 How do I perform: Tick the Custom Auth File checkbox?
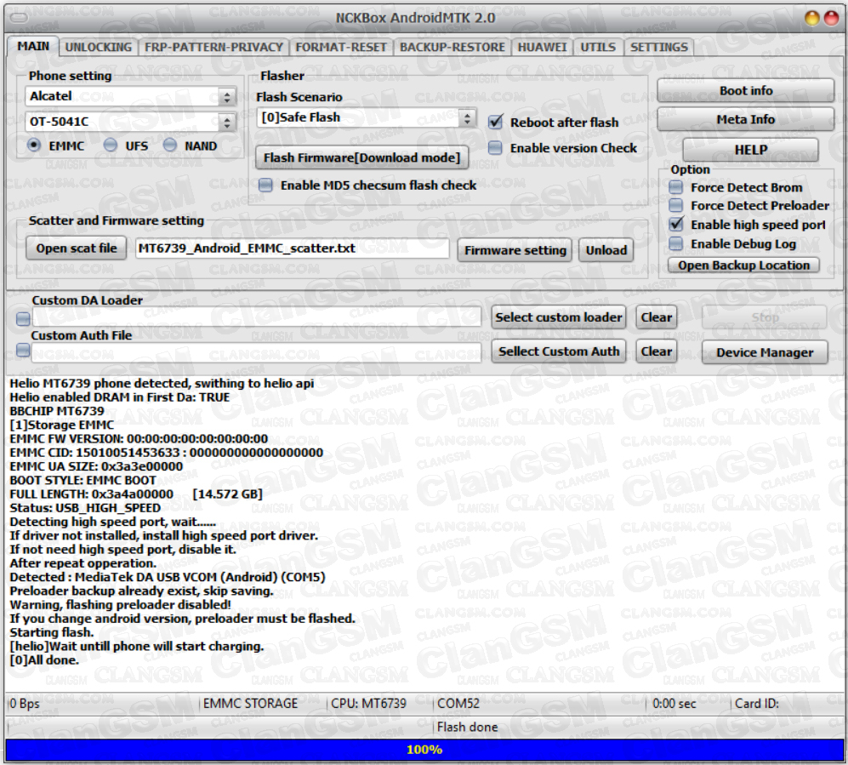(x=23, y=351)
